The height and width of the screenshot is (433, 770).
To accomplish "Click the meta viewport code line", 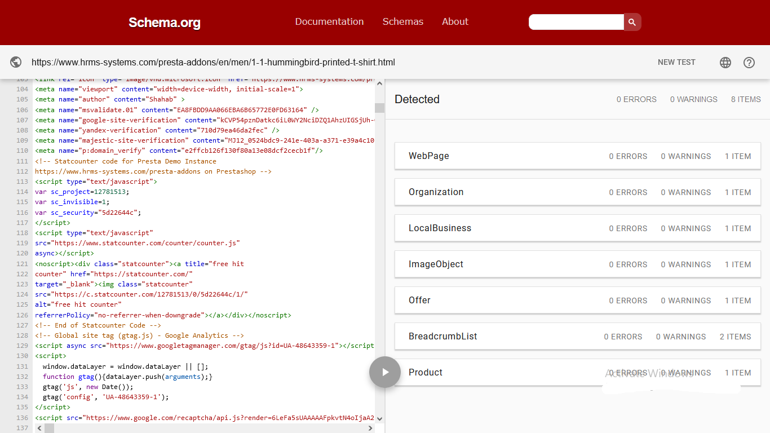I will [x=169, y=89].
